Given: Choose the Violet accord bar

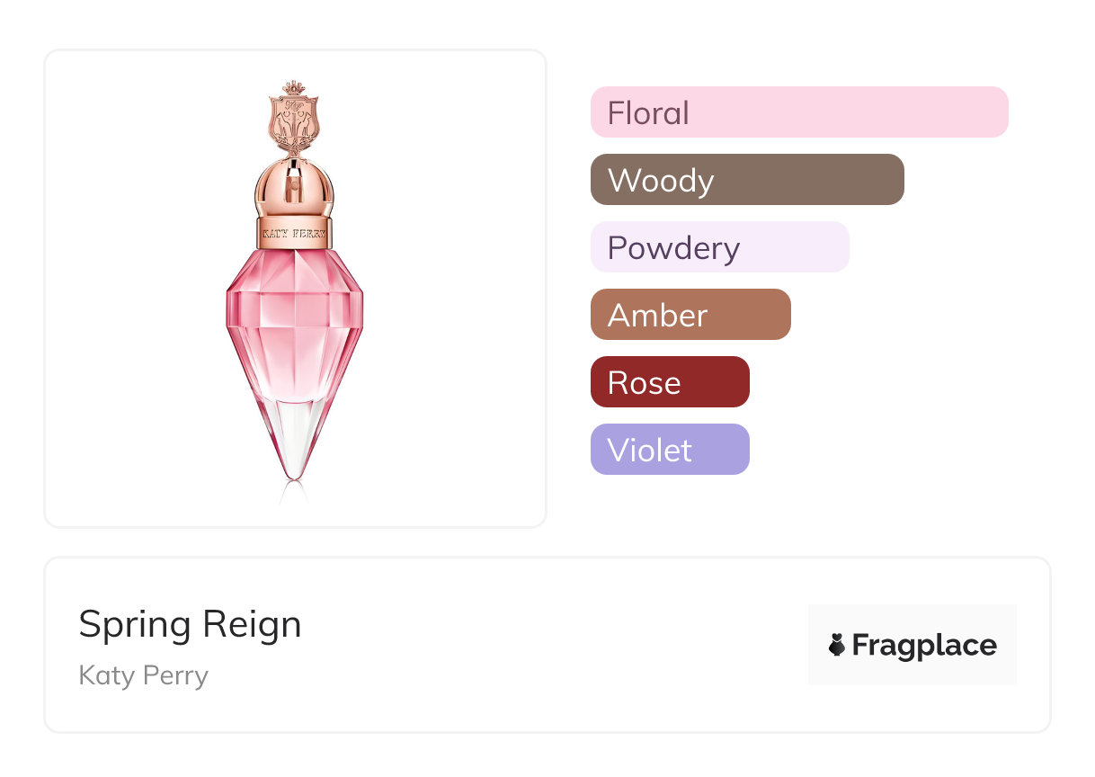Looking at the screenshot, I should pyautogui.click(x=669, y=450).
